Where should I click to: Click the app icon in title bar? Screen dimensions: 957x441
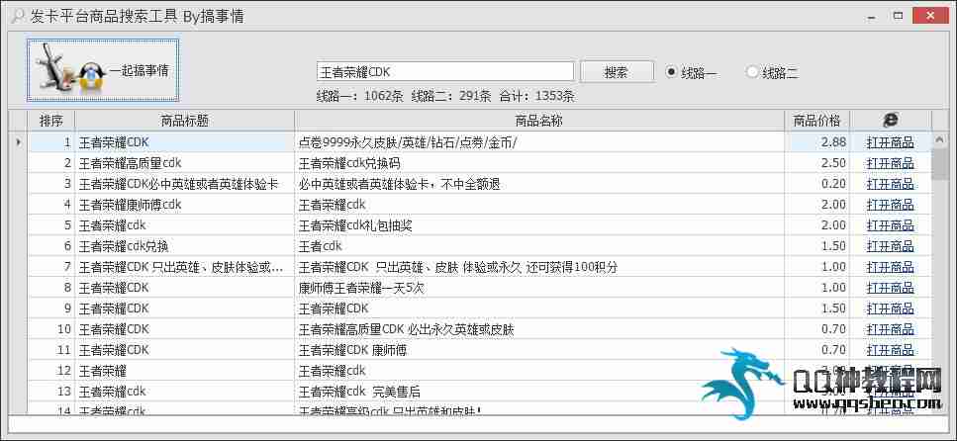[19, 16]
